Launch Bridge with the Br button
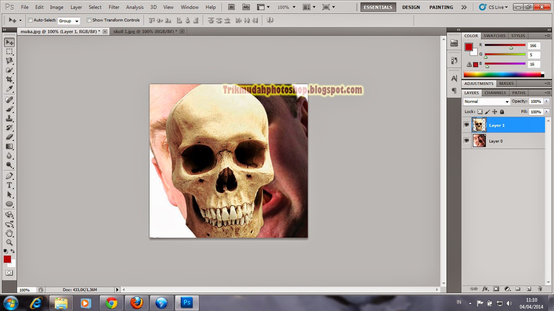The width and height of the screenshot is (554, 311). (x=231, y=7)
